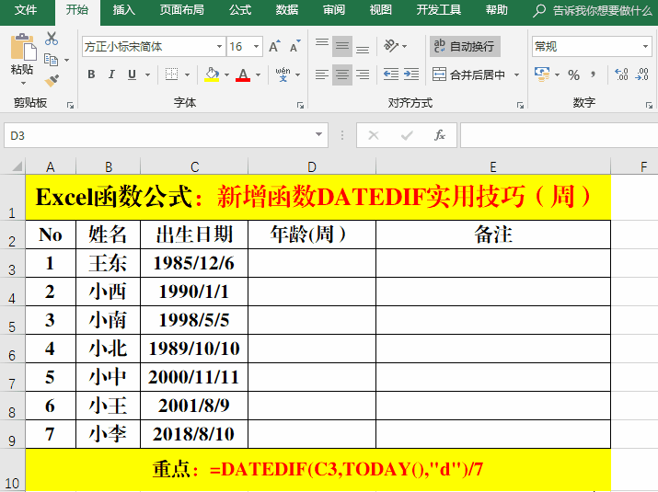Switch to the 数据 tab
Viewport: 658px width, 492px height.
point(287,10)
